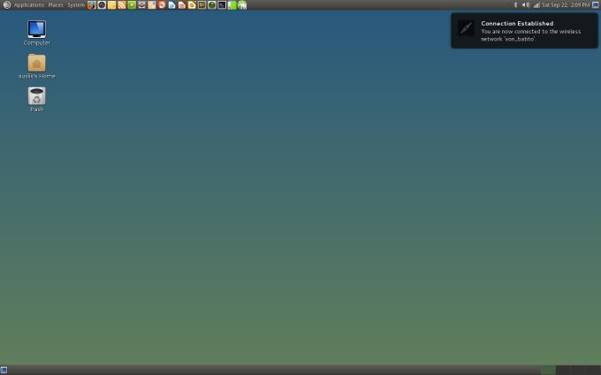Open the Applications menu
Viewport: 601px width, 375px height.
pos(29,5)
